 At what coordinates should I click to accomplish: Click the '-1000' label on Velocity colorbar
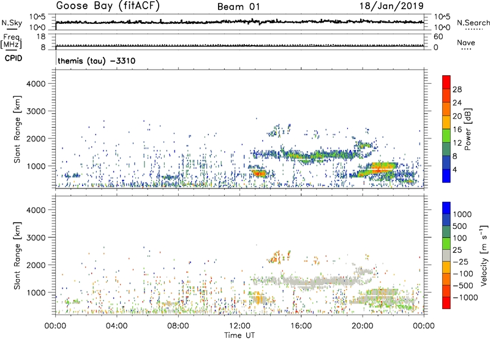(x=465, y=297)
